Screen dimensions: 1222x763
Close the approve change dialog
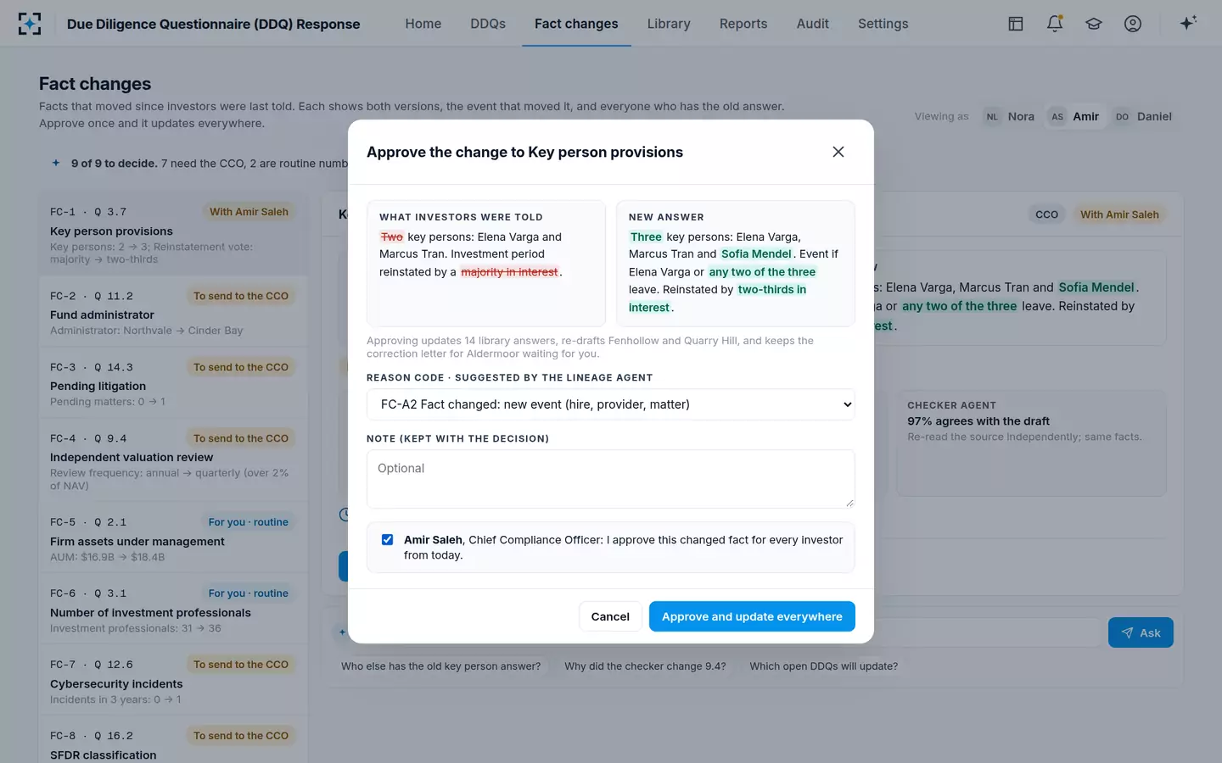[838, 152]
